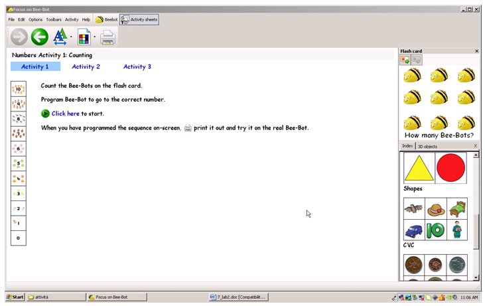Select the number 1 card
485x306 pixels.
(19, 223)
